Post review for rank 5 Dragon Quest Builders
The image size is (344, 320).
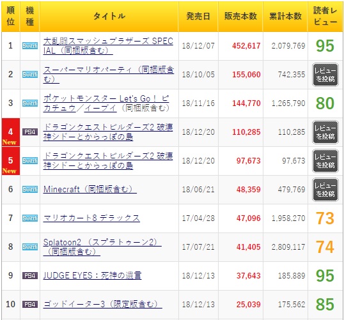(x=325, y=161)
